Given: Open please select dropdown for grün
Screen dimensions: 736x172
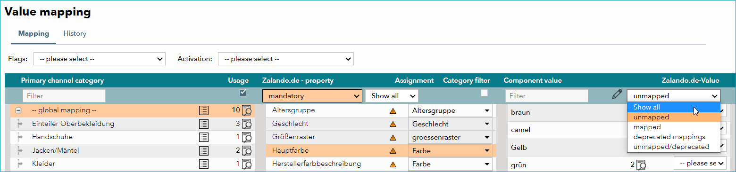Looking at the screenshot, I should (x=700, y=164).
